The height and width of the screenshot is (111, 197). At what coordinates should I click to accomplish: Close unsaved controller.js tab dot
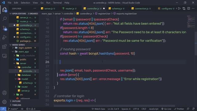coord(104,9)
